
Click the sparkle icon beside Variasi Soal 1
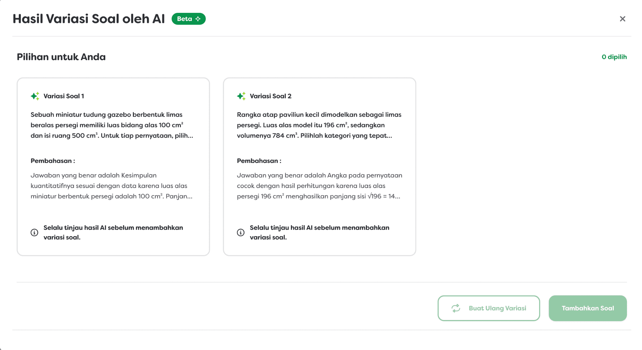pyautogui.click(x=35, y=96)
